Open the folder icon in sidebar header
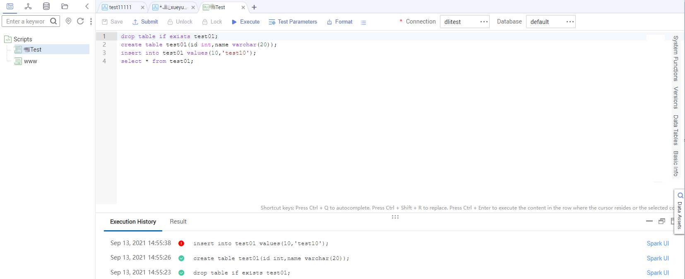This screenshot has width=685, height=279. coord(65,6)
